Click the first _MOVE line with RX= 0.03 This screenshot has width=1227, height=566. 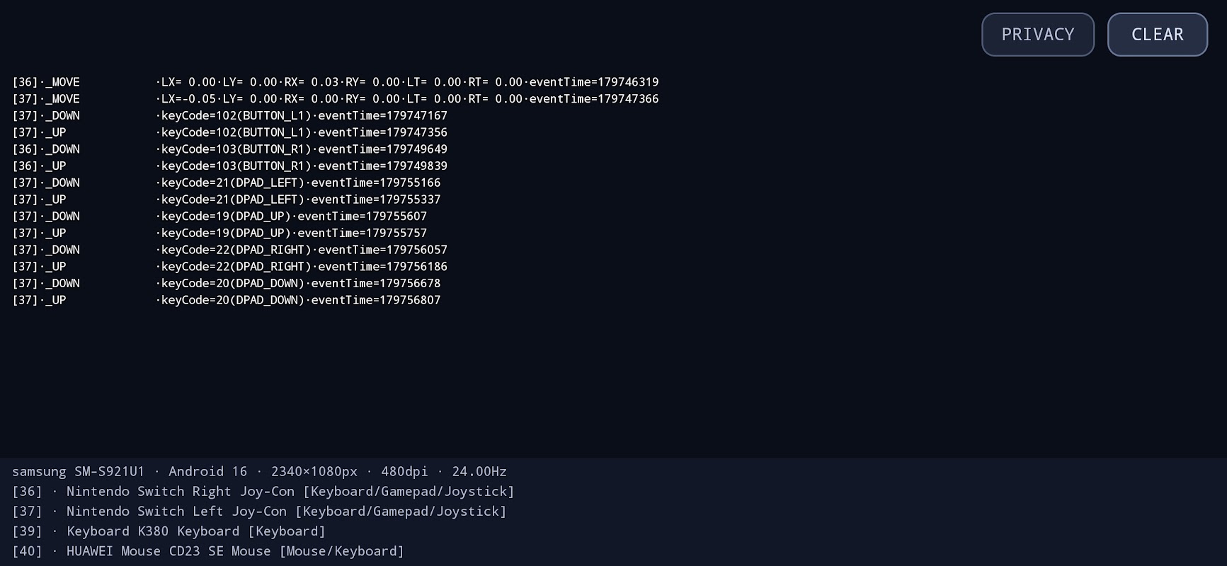click(x=336, y=82)
